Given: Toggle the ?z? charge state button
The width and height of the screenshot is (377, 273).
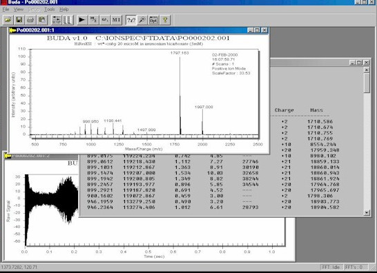Looking at the screenshot, I should tap(131, 20).
